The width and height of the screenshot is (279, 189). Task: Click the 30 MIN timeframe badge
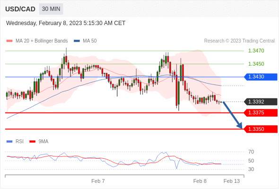tap(51, 9)
